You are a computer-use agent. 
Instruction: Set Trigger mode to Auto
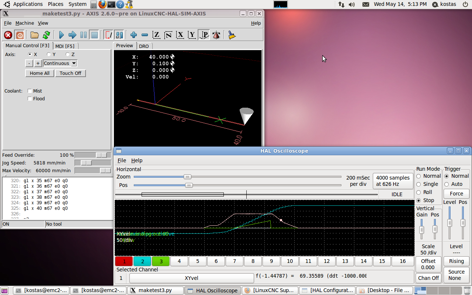447,184
